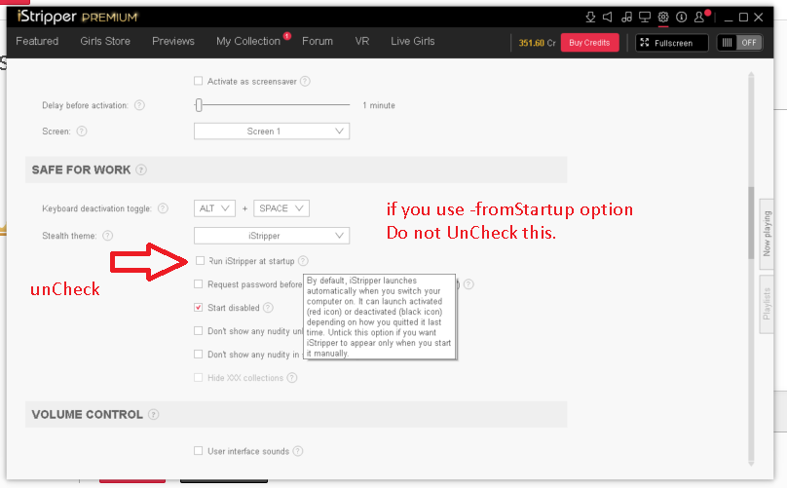This screenshot has width=787, height=488.
Task: Go to the Featured tab
Action: (37, 41)
